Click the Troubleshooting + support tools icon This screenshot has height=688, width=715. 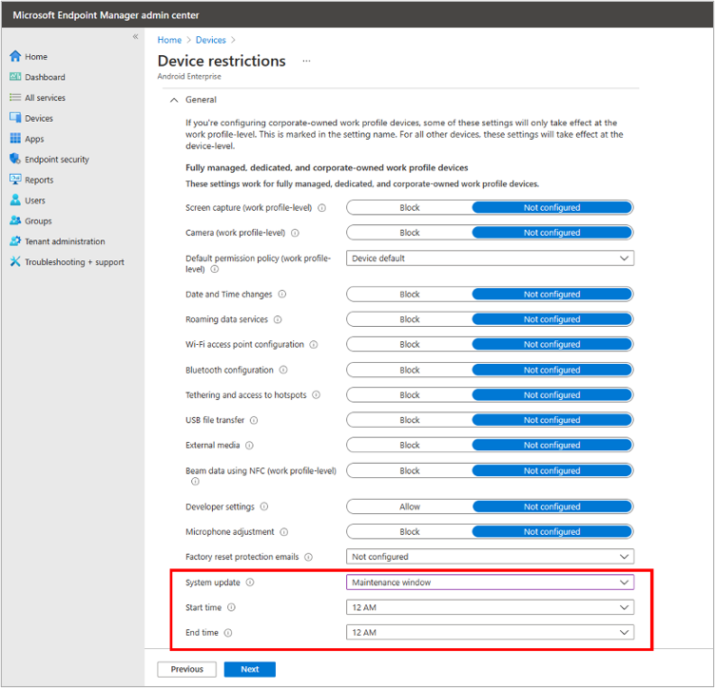tap(15, 261)
